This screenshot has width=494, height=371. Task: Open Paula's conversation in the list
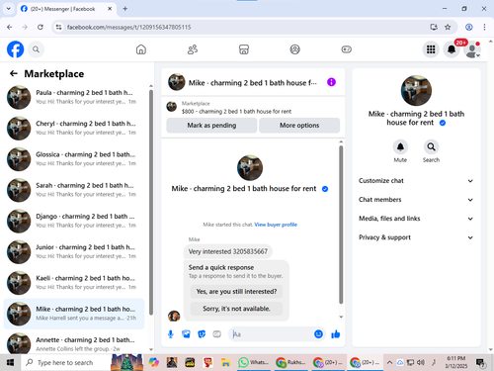pyautogui.click(x=74, y=97)
